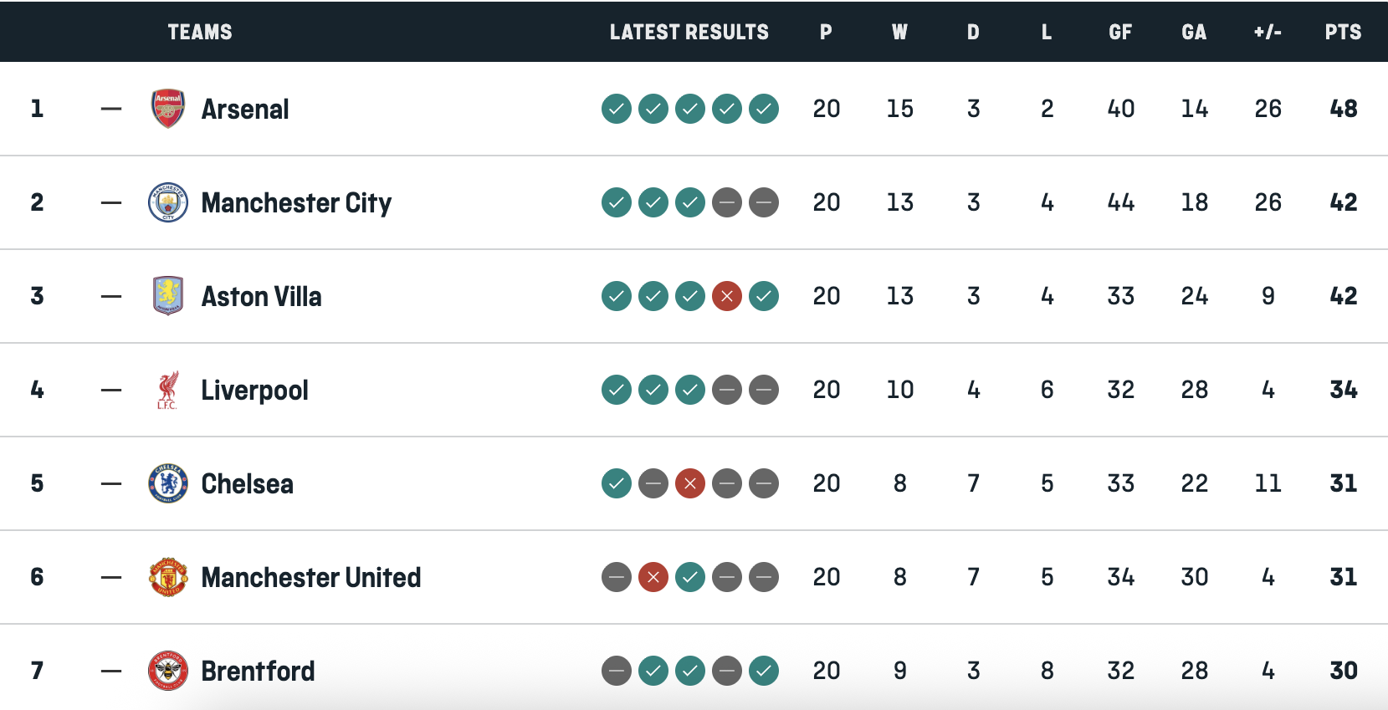
Task: Select the Manchester City badge
Action: [166, 202]
